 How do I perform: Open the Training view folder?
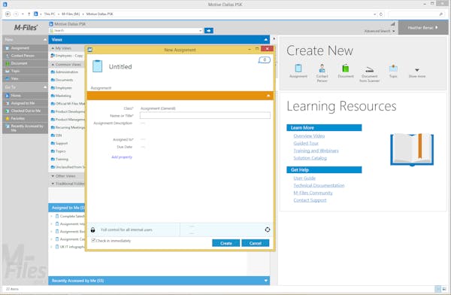click(x=59, y=159)
